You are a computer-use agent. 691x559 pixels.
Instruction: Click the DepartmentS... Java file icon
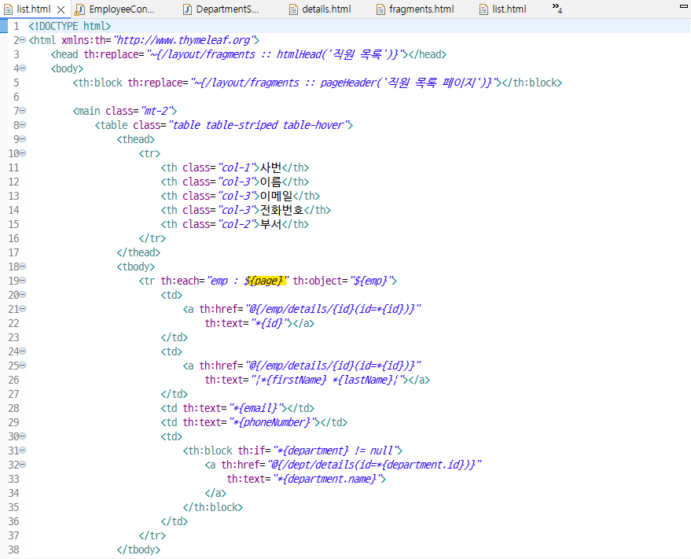pos(187,9)
